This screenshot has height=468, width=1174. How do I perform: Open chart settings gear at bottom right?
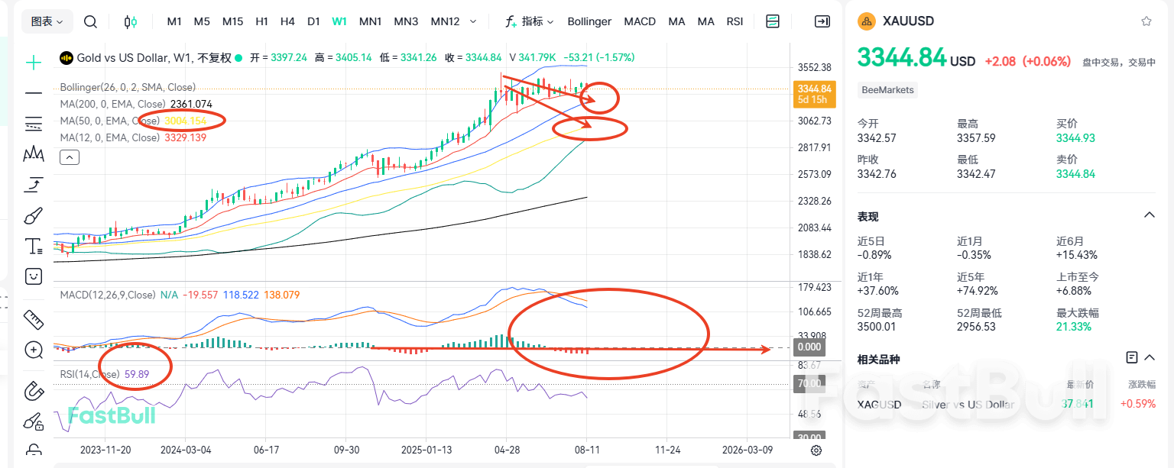(816, 450)
